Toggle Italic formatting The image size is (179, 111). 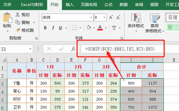point(53,28)
